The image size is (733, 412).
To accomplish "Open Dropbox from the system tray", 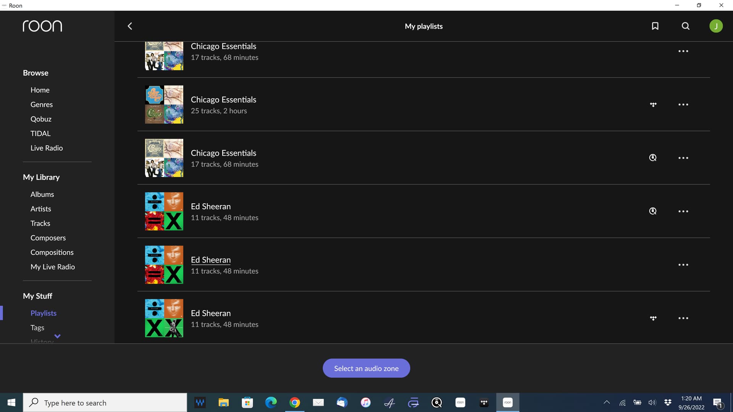I will [x=668, y=402].
